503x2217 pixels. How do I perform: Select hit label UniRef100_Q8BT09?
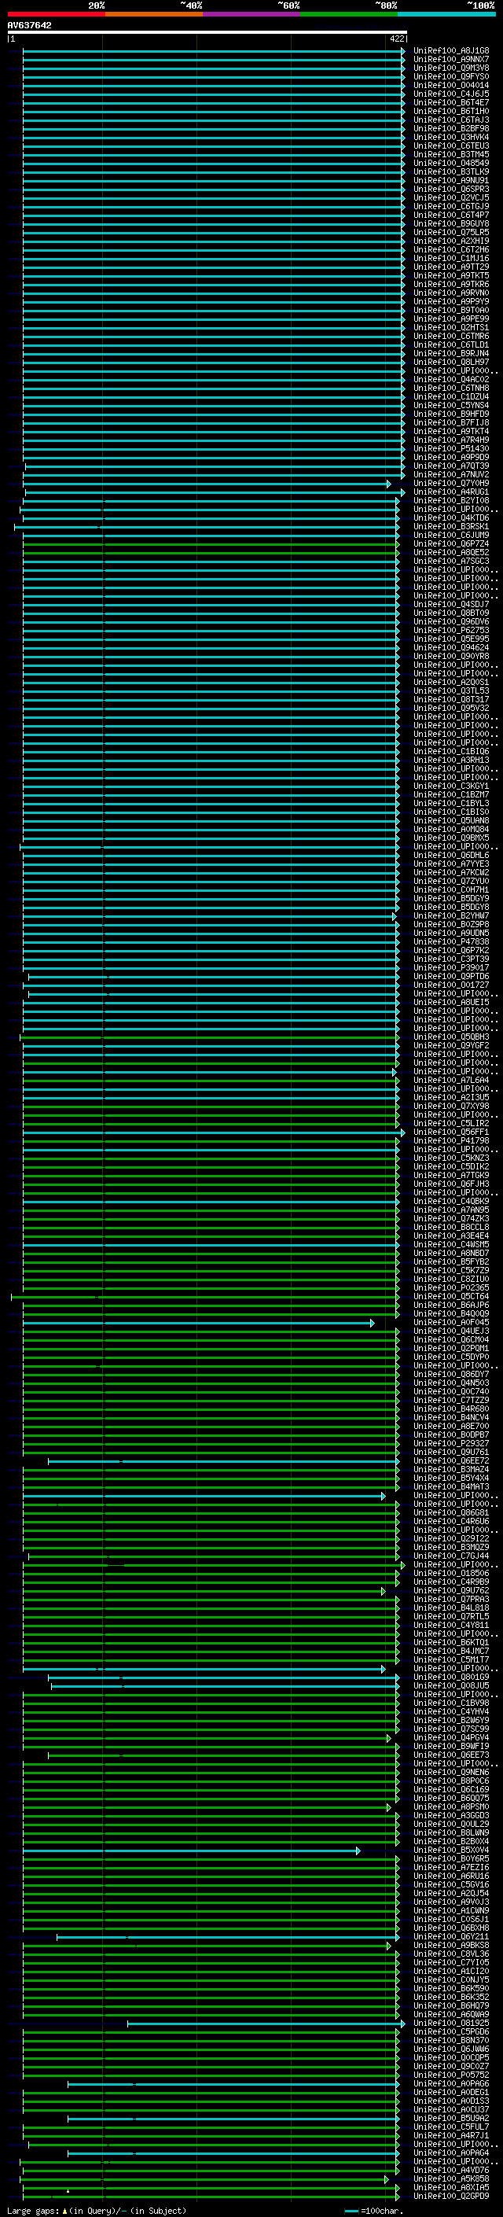[451, 613]
